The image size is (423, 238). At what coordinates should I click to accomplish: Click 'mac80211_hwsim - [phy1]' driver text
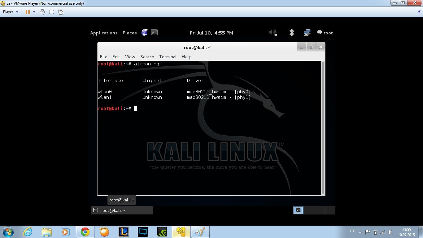coord(219,97)
